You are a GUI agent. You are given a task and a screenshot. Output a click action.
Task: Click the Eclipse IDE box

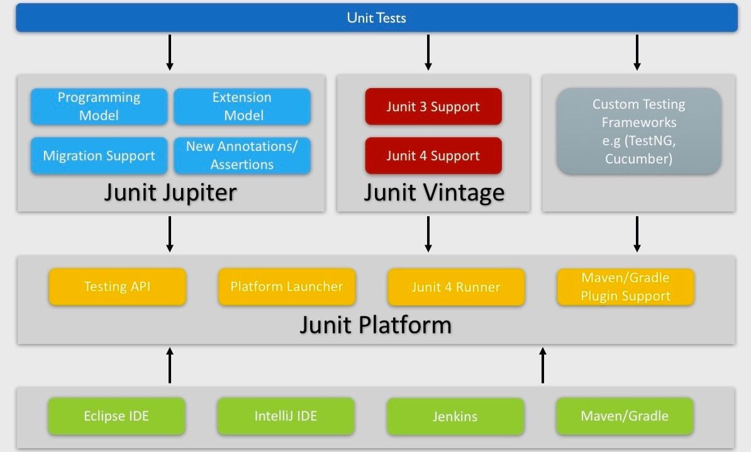click(116, 416)
